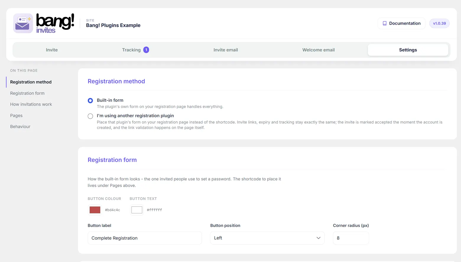Expand the Button position dropdown
The height and width of the screenshot is (262, 461).
coord(267,238)
